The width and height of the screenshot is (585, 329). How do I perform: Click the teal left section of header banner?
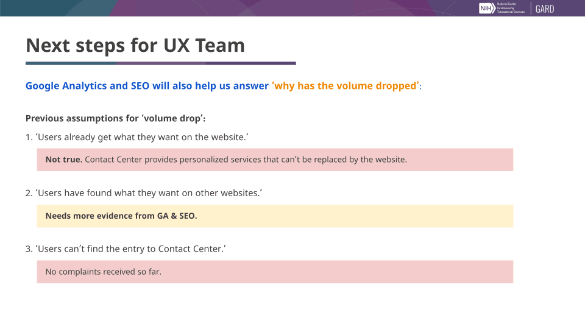(52, 8)
